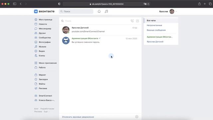Click the Работа sidebar icon
The height and width of the screenshot is (120, 213).
click(x=36, y=67)
